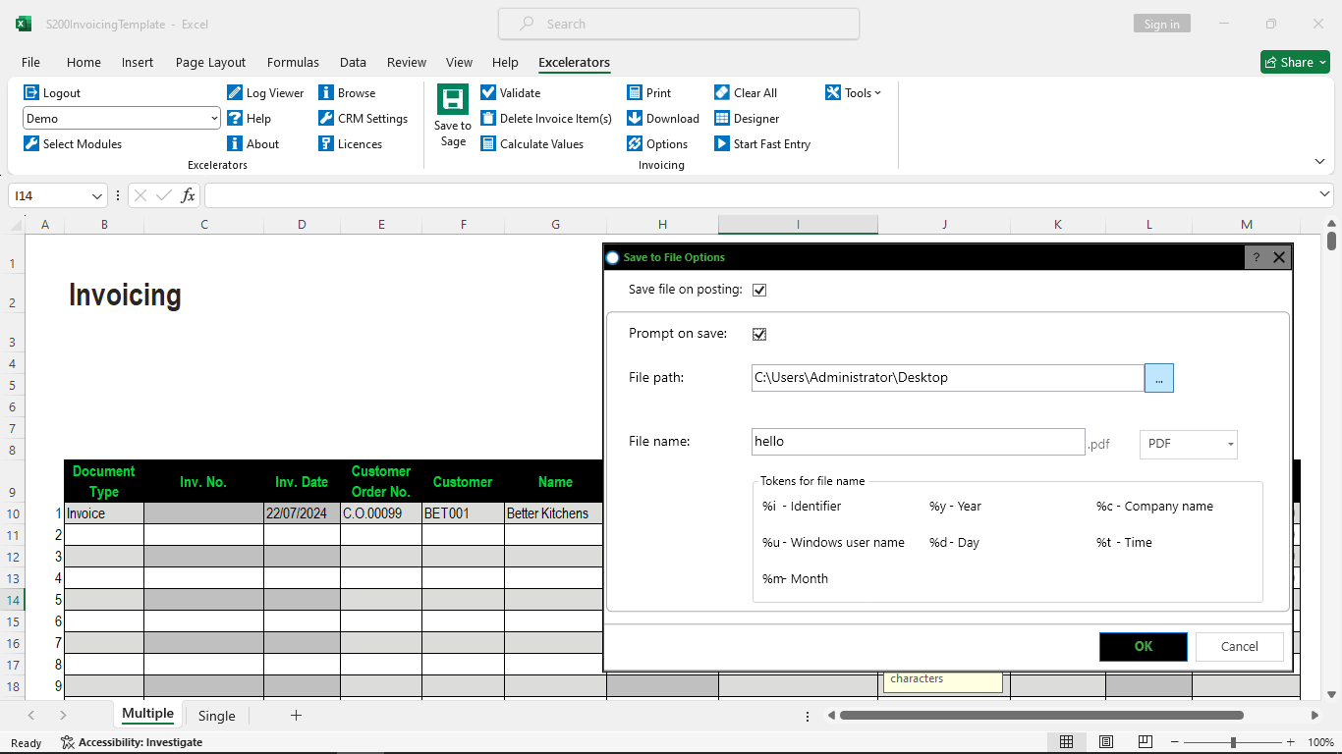Browse for a file path

pos(1159,377)
